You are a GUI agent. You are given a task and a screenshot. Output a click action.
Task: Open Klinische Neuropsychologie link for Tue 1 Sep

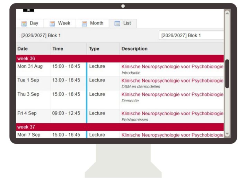[172, 81]
